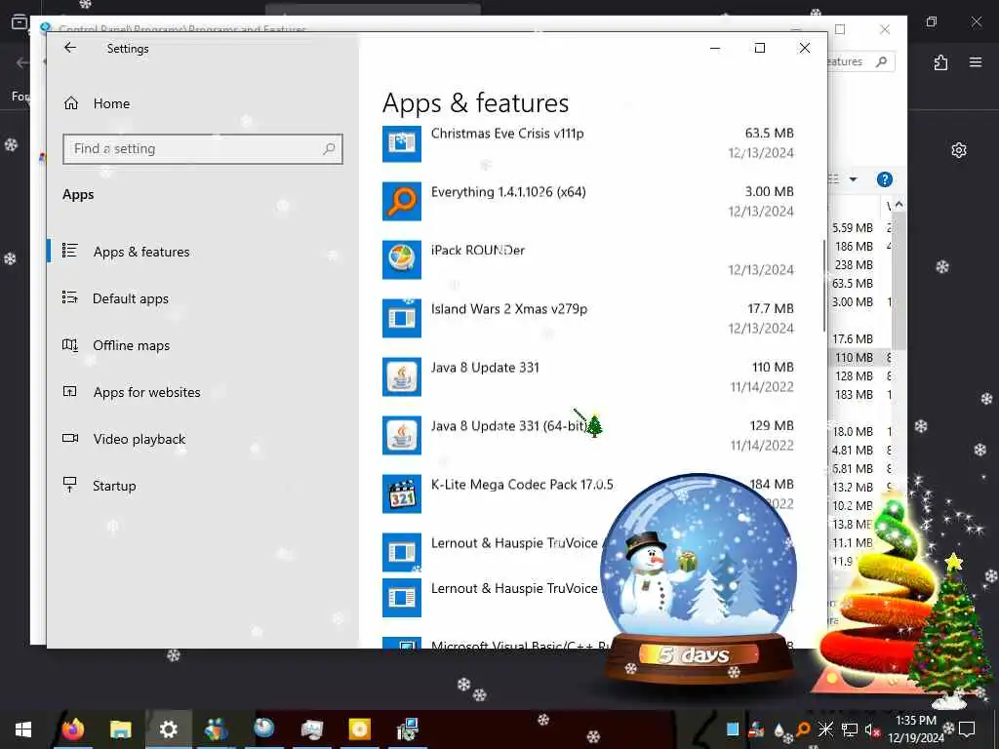Select the iPack ROUNDer app icon
The width and height of the screenshot is (999, 749).
401,259
